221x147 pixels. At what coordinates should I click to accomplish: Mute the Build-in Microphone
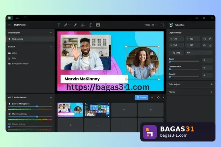coord(10,104)
